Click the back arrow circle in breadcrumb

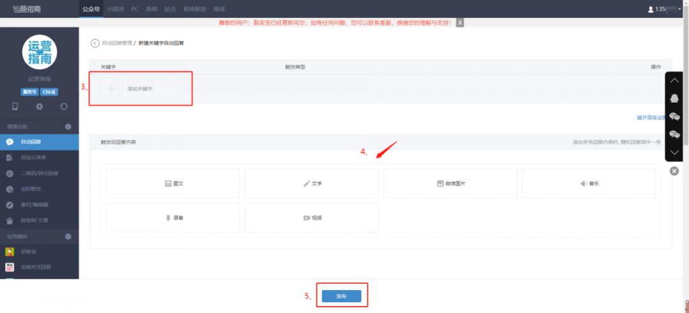95,43
